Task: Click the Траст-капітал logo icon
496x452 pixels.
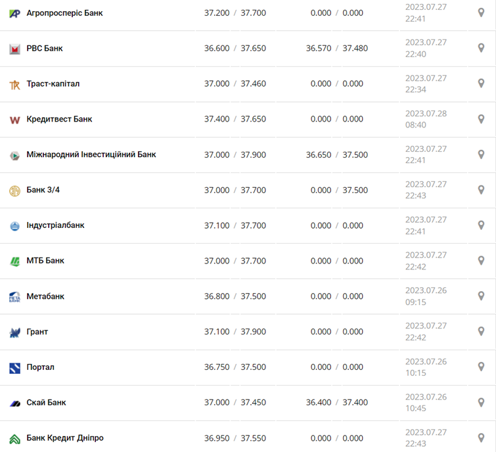Action: coord(14,84)
